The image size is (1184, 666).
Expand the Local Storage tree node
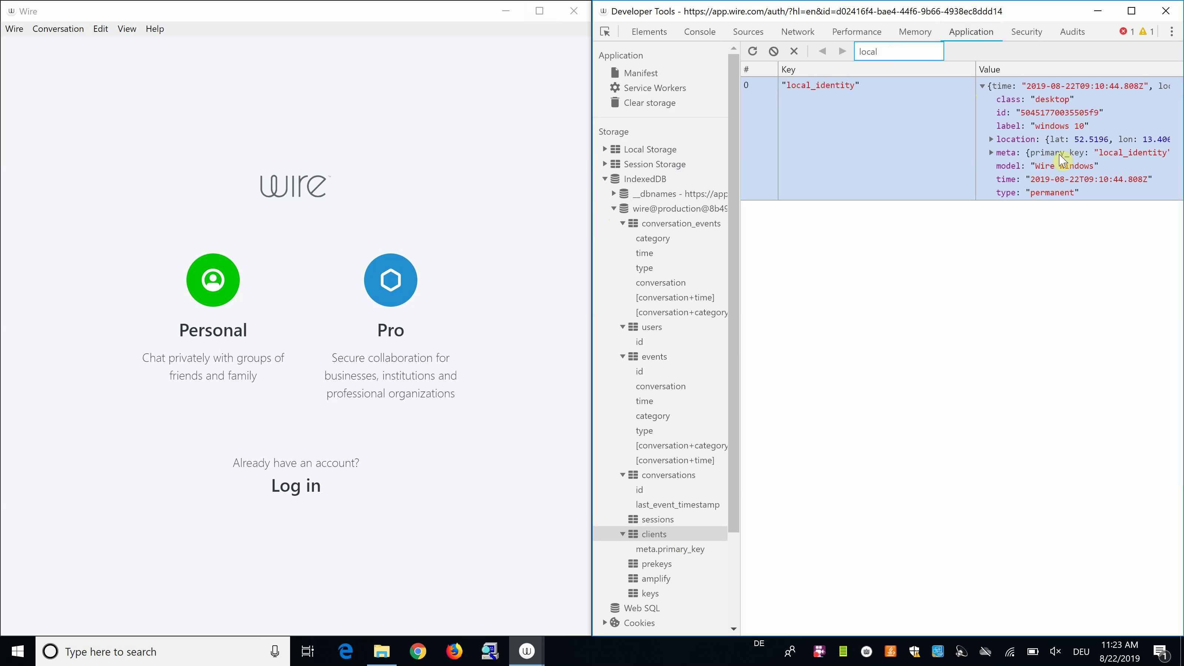[605, 149]
